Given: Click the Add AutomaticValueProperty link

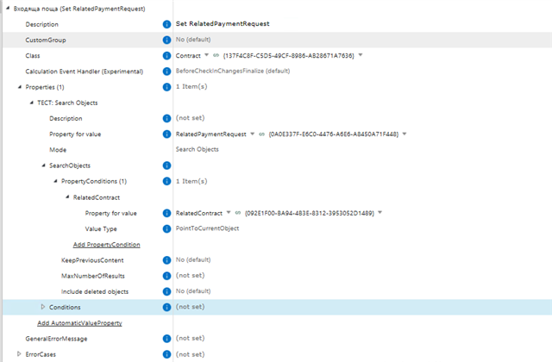Looking at the screenshot, I should tap(79, 323).
